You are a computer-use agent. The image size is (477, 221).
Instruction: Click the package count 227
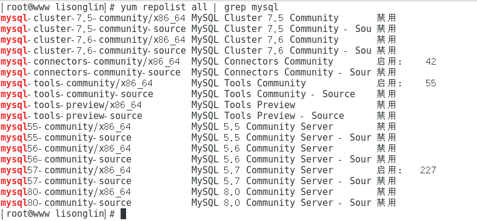point(428,170)
